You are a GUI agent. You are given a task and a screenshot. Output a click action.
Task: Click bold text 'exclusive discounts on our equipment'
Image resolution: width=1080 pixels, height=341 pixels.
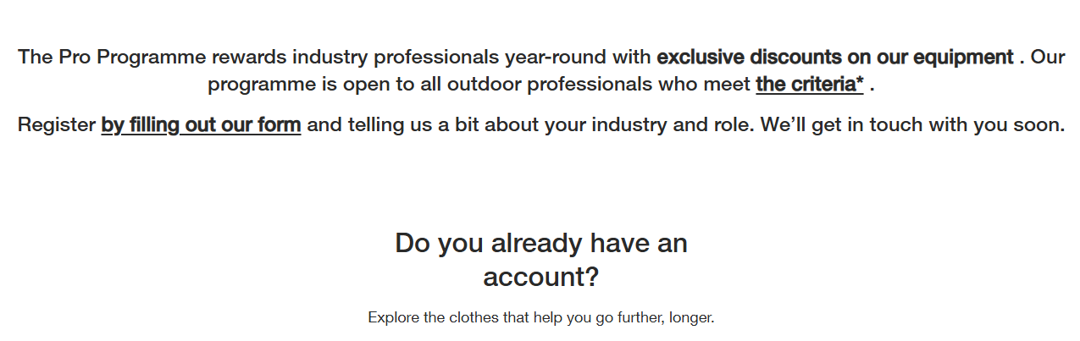[x=834, y=58]
